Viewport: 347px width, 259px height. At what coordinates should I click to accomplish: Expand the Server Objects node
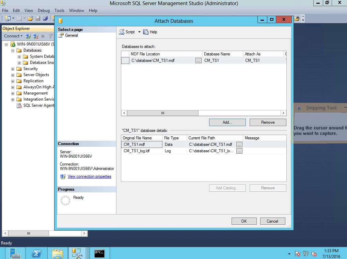(13, 75)
